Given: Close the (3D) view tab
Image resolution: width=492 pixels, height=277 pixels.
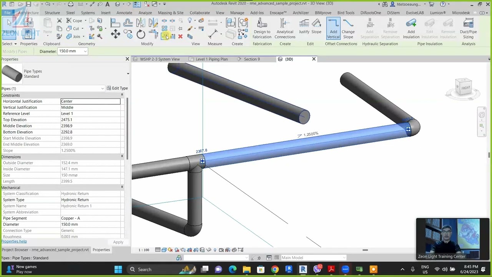Looking at the screenshot, I should tap(314, 59).
